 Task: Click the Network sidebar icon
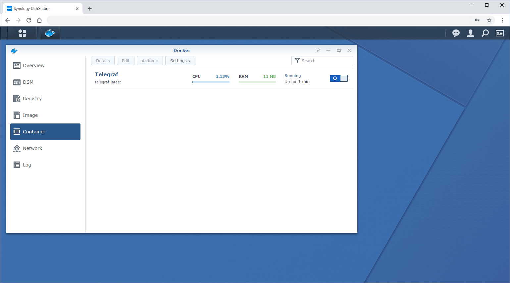coord(17,148)
